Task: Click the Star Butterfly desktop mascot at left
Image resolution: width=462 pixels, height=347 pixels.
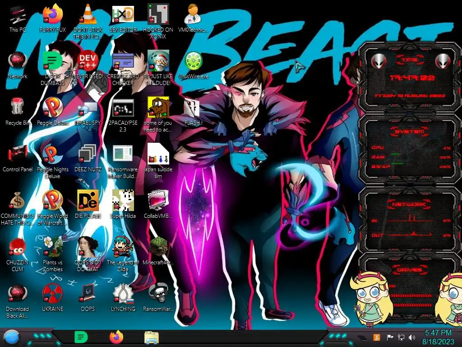Action: click(371, 299)
